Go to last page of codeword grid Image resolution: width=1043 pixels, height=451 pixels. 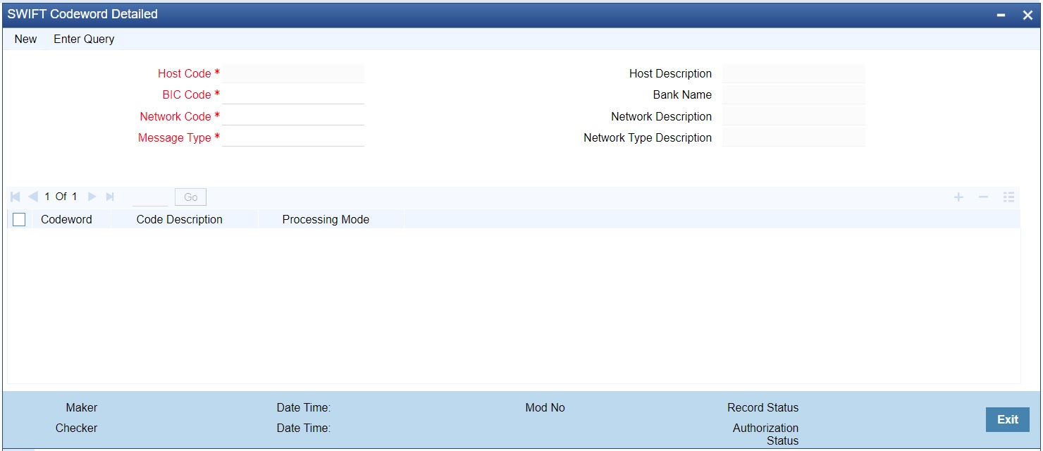click(x=109, y=197)
